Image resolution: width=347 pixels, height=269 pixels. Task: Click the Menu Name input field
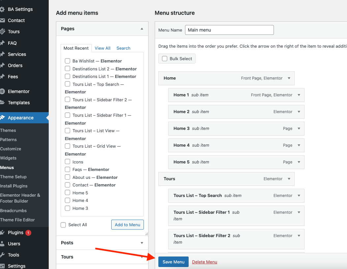point(229,30)
